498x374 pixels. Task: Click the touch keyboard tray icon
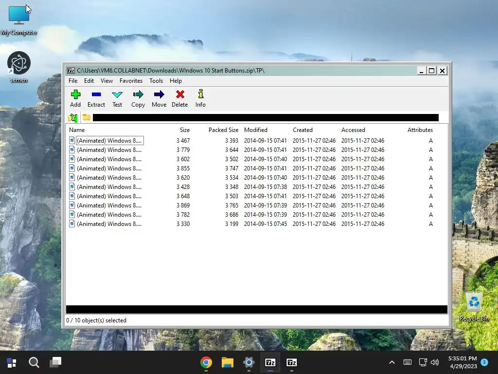coord(407,362)
